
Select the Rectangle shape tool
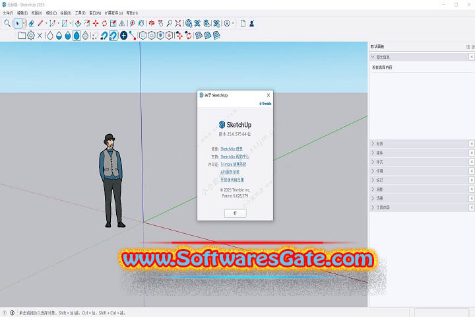[65, 23]
